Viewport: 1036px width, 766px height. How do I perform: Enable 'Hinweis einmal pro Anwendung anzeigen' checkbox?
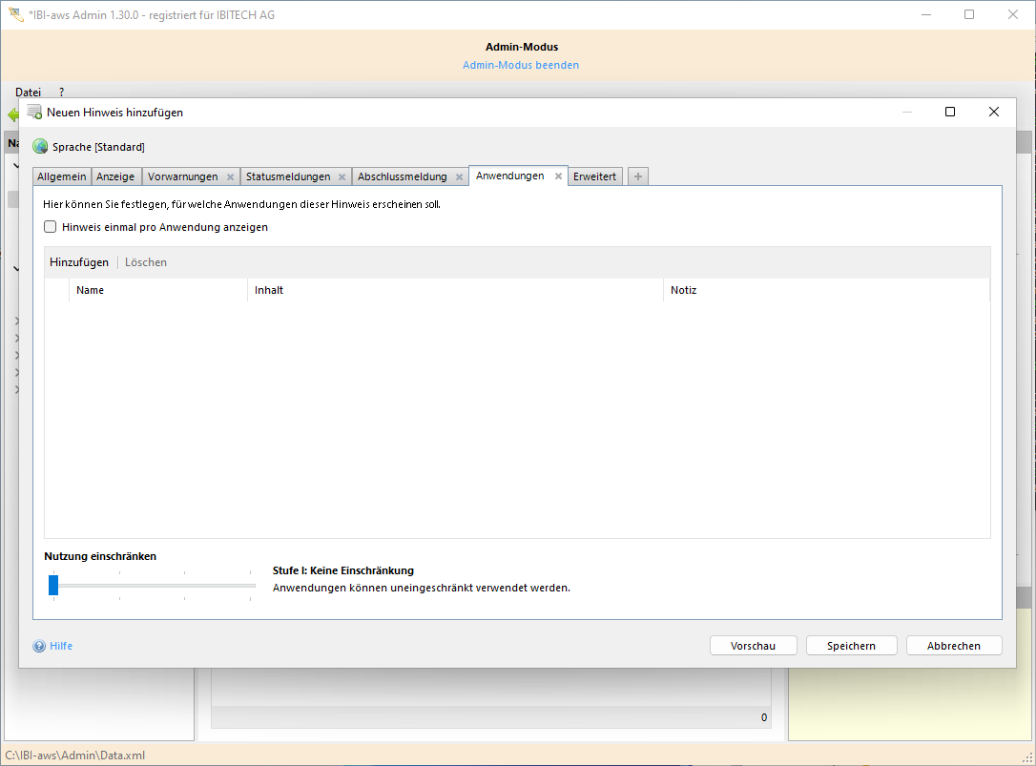pos(51,227)
